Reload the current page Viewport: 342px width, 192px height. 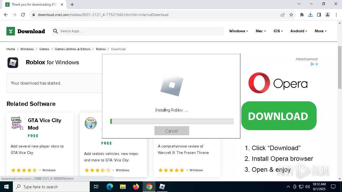[x=23, y=15]
